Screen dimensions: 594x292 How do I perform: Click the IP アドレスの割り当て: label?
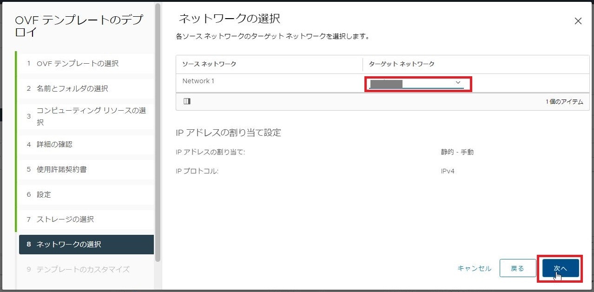coord(210,152)
